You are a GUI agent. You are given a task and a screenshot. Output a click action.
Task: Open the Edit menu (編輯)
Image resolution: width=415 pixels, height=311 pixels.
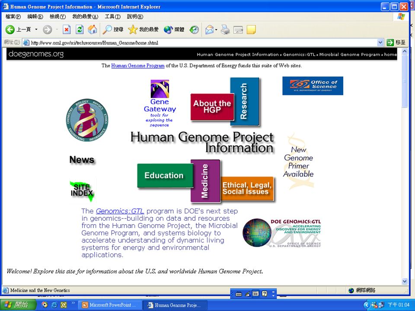[x=35, y=17]
